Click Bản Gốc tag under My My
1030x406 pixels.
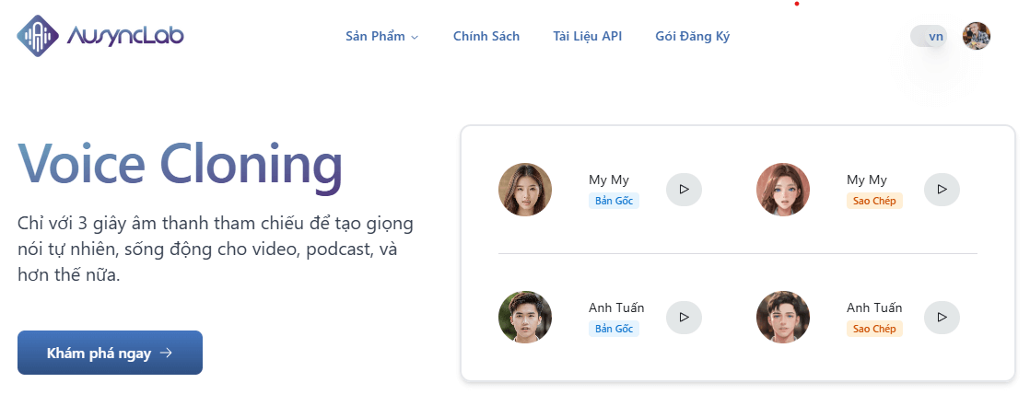coord(614,201)
